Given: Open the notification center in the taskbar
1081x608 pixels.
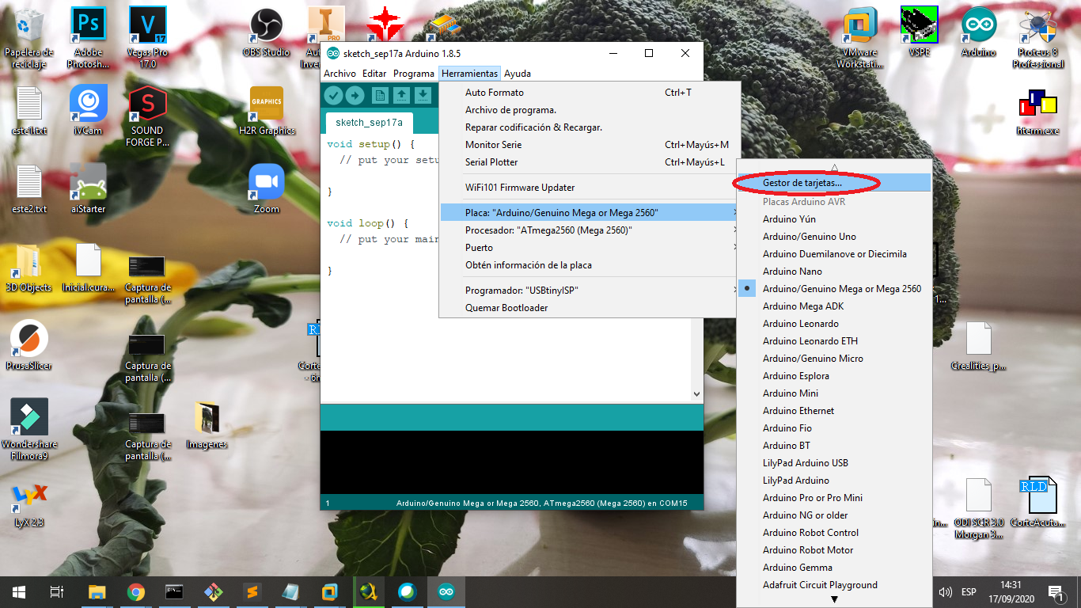Looking at the screenshot, I should coord(1056,591).
